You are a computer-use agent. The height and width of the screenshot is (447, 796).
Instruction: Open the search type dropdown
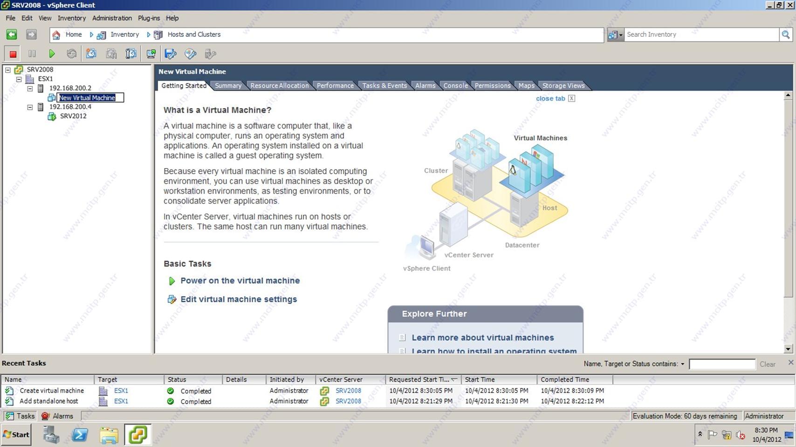tap(615, 35)
